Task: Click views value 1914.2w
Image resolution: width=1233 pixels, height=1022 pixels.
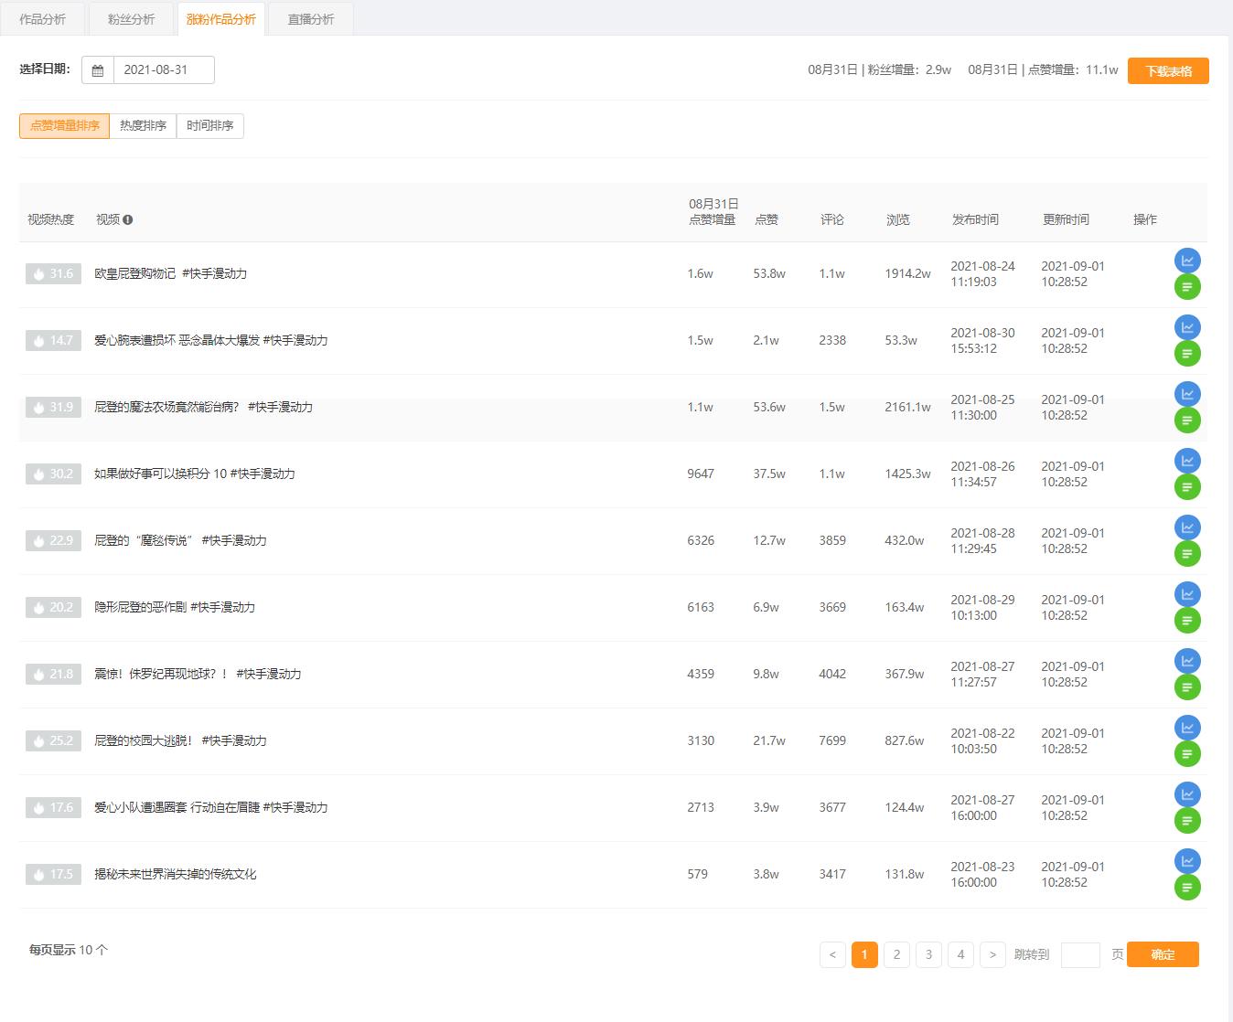Action: pyautogui.click(x=907, y=273)
